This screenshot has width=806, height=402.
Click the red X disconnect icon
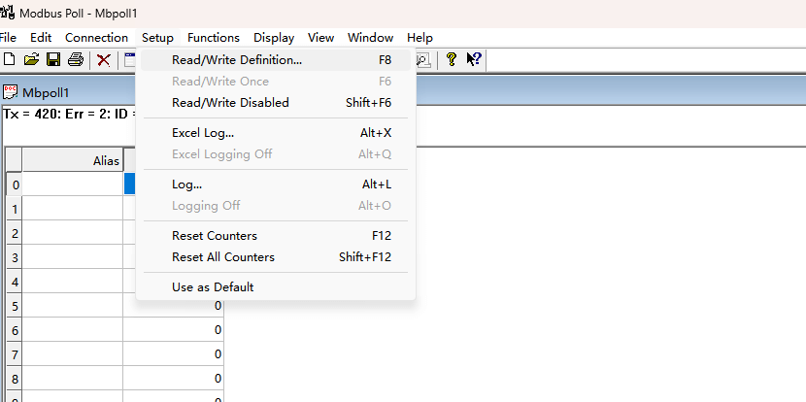pyautogui.click(x=103, y=60)
